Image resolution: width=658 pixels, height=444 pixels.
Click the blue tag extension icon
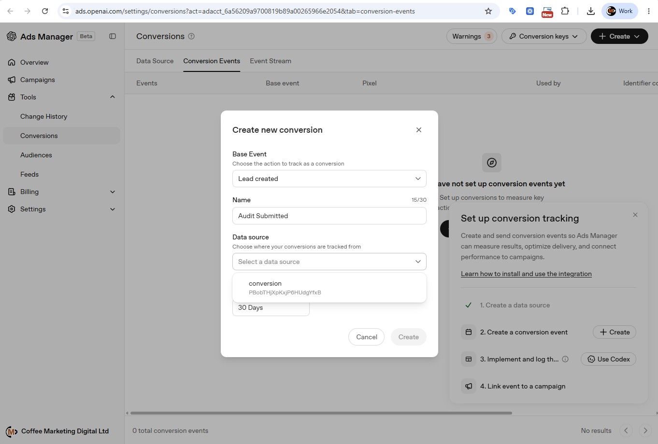pos(512,11)
